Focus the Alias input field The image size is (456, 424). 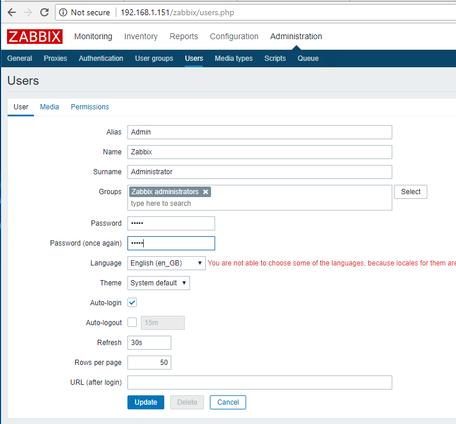pyautogui.click(x=260, y=132)
